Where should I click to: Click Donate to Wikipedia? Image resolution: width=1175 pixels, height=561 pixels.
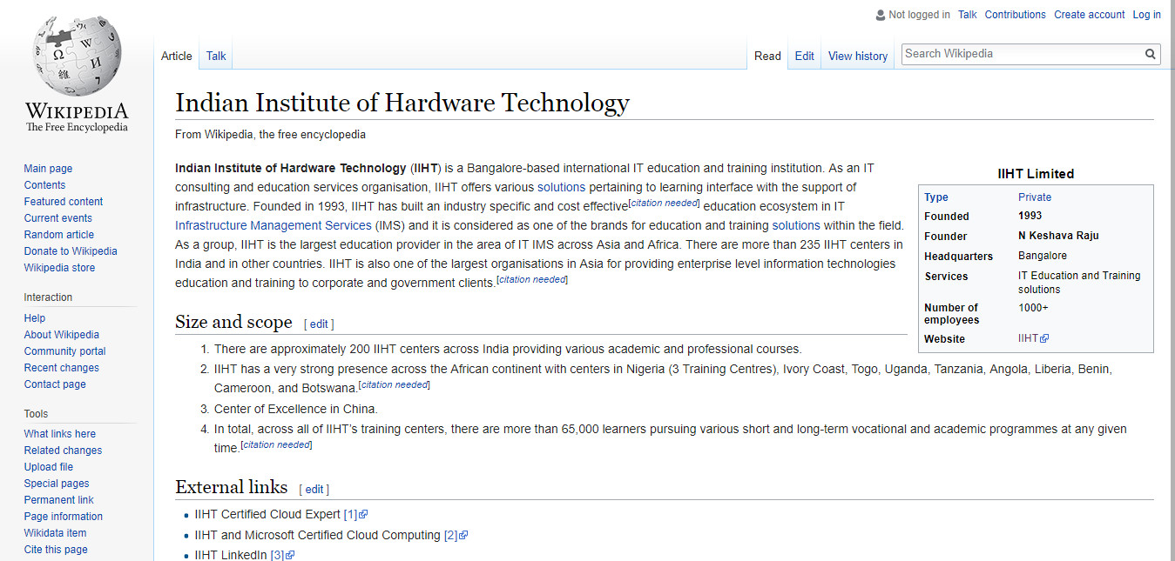click(71, 251)
